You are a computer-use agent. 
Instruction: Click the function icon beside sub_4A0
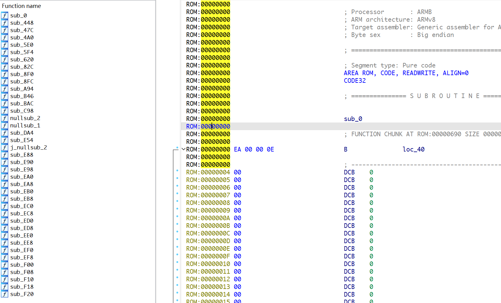(x=5, y=38)
